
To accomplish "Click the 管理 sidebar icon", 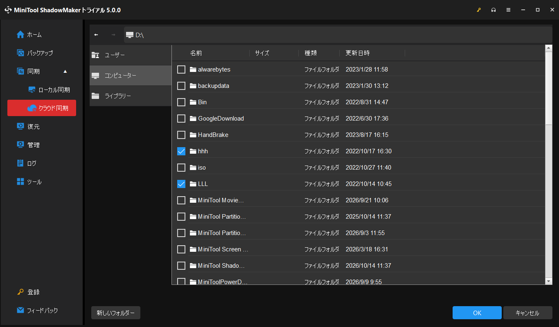I will pos(20,145).
